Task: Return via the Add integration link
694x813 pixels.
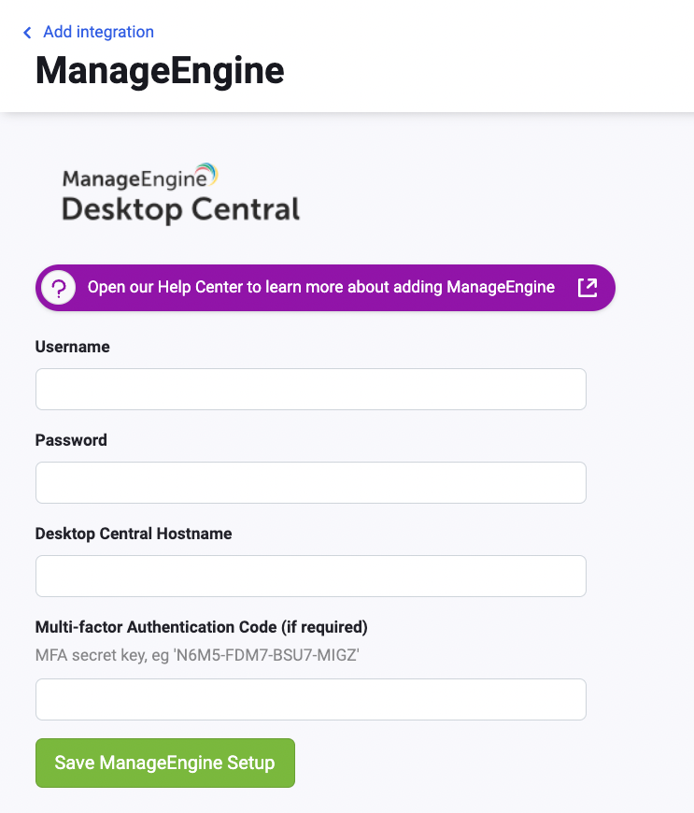Action: pyautogui.click(x=98, y=31)
